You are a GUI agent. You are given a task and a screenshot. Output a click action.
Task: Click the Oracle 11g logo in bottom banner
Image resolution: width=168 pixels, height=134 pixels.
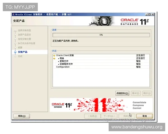click(62, 105)
